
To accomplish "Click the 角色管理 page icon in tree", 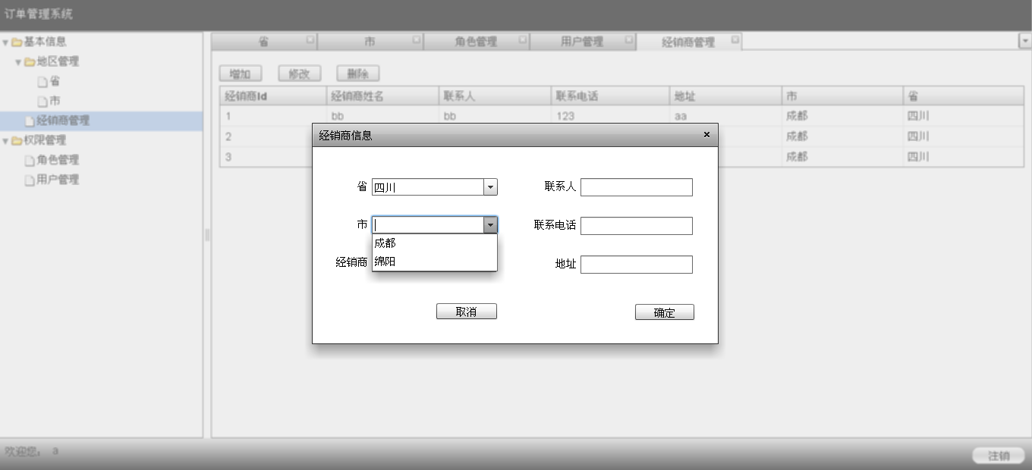I will point(30,161).
